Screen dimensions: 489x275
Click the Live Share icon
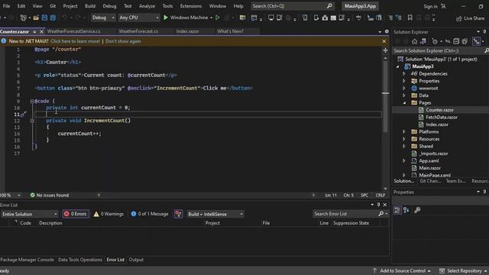click(459, 18)
